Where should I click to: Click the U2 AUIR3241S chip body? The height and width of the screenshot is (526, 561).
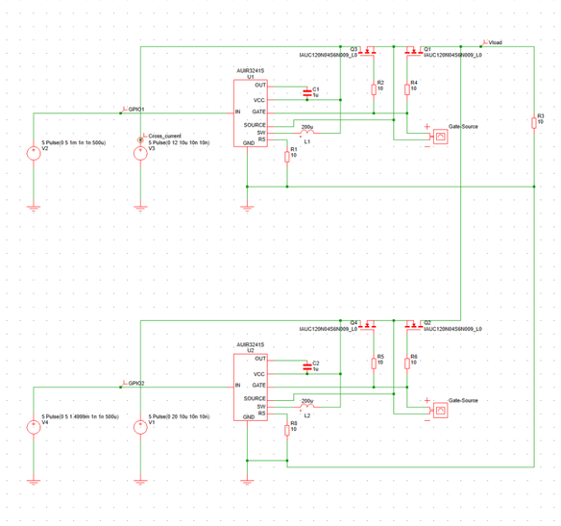(251, 388)
